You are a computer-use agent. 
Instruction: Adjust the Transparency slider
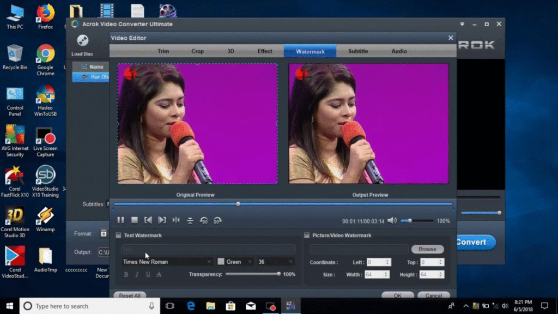tap(279, 274)
